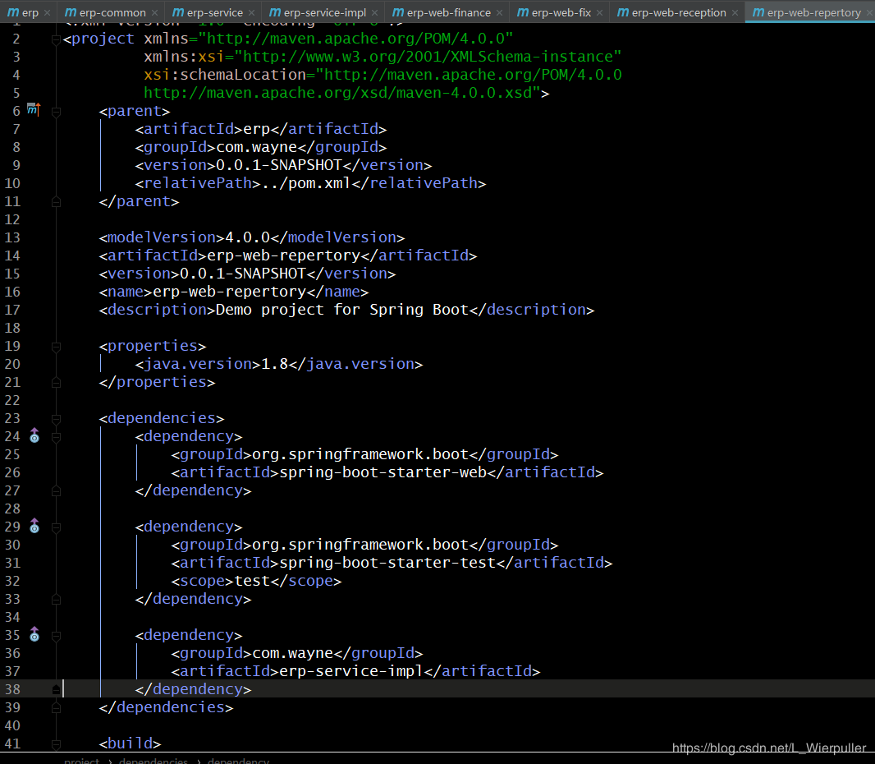Click the XMLSchema-instance URL on line 3

pos(428,57)
